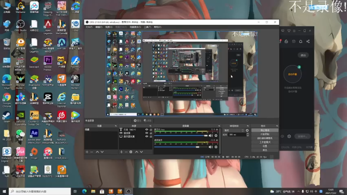Screen dimensions: 347x195
Task: Mute the microphone/Aux audio speaker icon
Action: [x=211, y=136]
